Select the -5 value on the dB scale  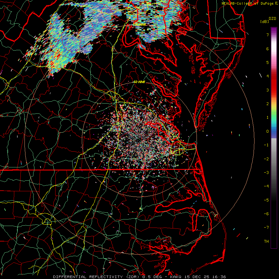click(x=266, y=200)
